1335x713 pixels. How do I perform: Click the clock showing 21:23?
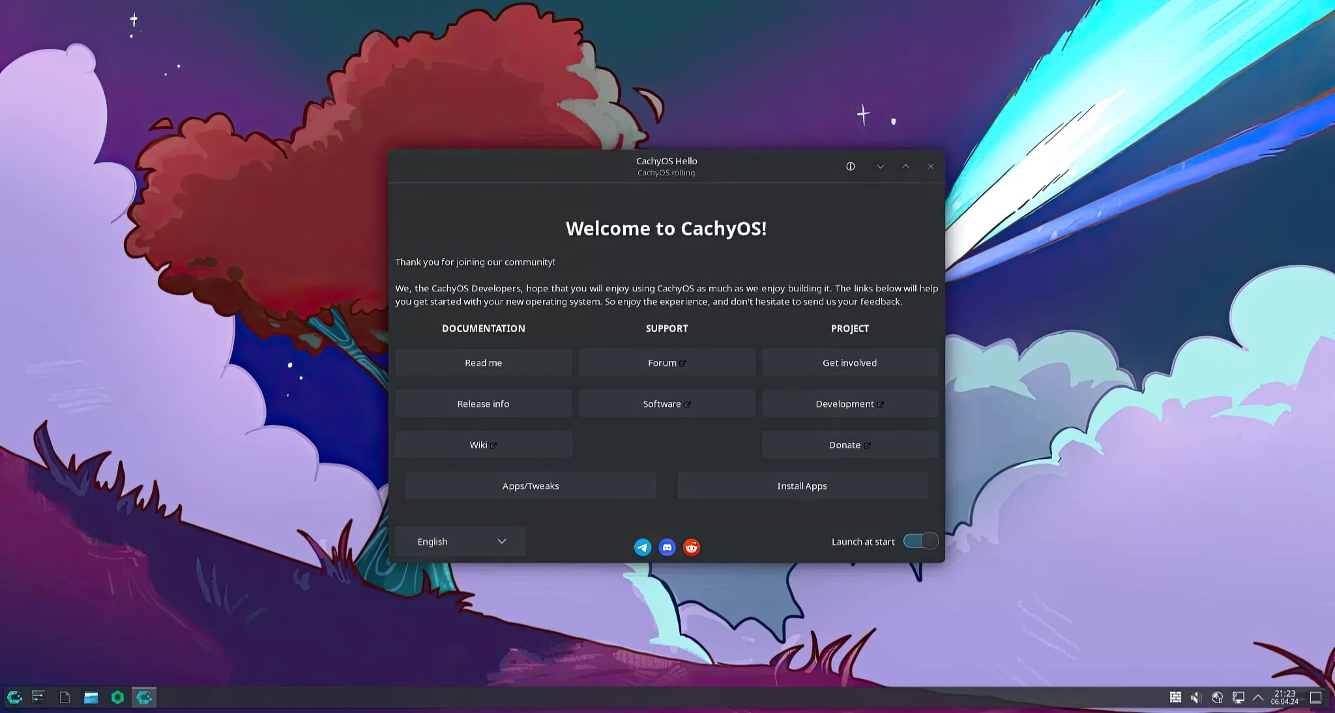1285,697
